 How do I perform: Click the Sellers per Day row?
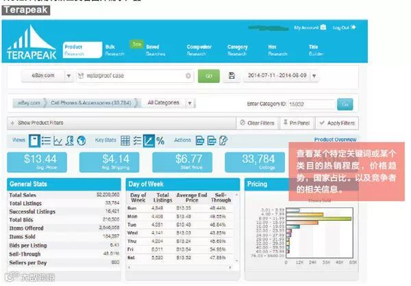click(x=64, y=263)
